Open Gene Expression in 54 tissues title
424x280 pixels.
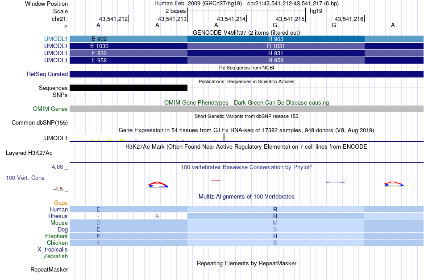tap(246, 130)
